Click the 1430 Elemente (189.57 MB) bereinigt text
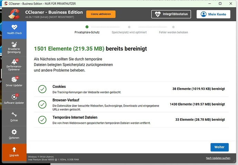The height and width of the screenshot is (165, 238). point(197,104)
